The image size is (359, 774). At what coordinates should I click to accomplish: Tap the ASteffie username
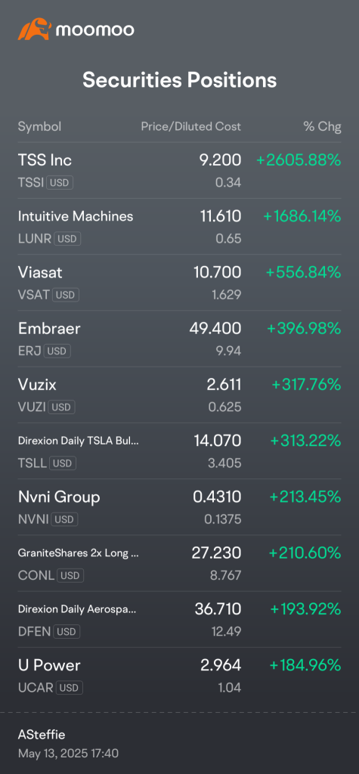click(42, 735)
